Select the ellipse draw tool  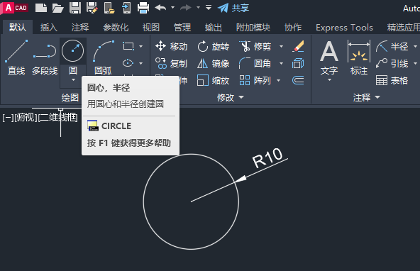click(128, 63)
